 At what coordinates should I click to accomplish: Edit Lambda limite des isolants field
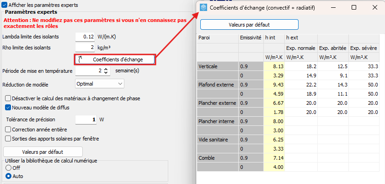[x=85, y=37]
